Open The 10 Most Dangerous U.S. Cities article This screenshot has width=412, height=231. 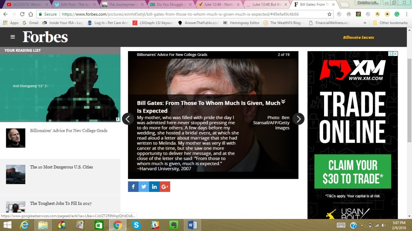(x=61, y=167)
